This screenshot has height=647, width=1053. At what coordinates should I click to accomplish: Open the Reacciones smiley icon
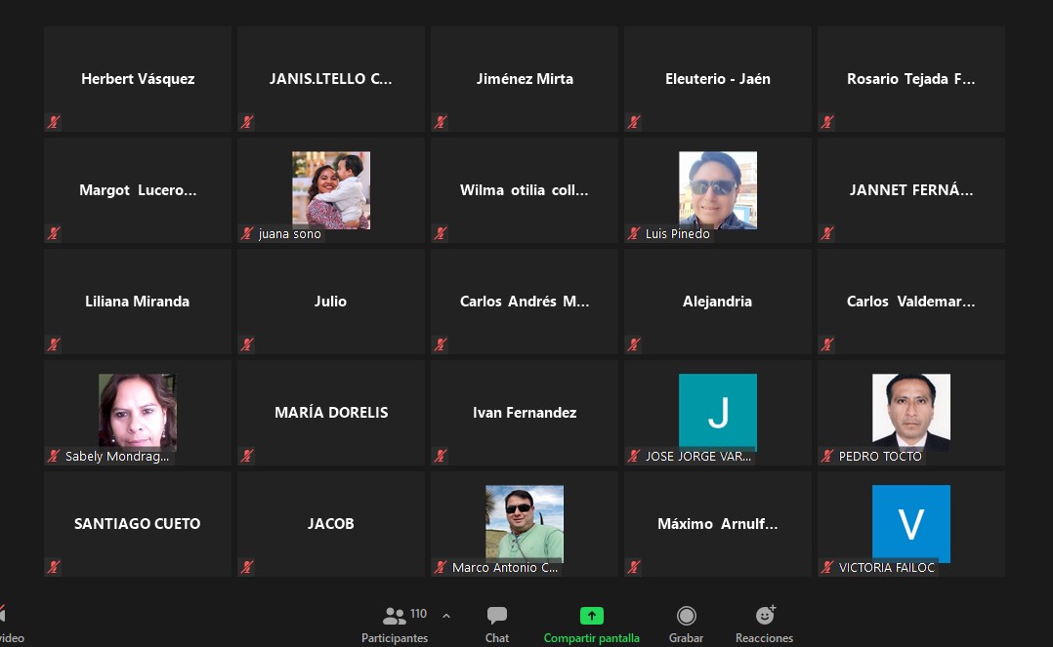click(x=765, y=616)
